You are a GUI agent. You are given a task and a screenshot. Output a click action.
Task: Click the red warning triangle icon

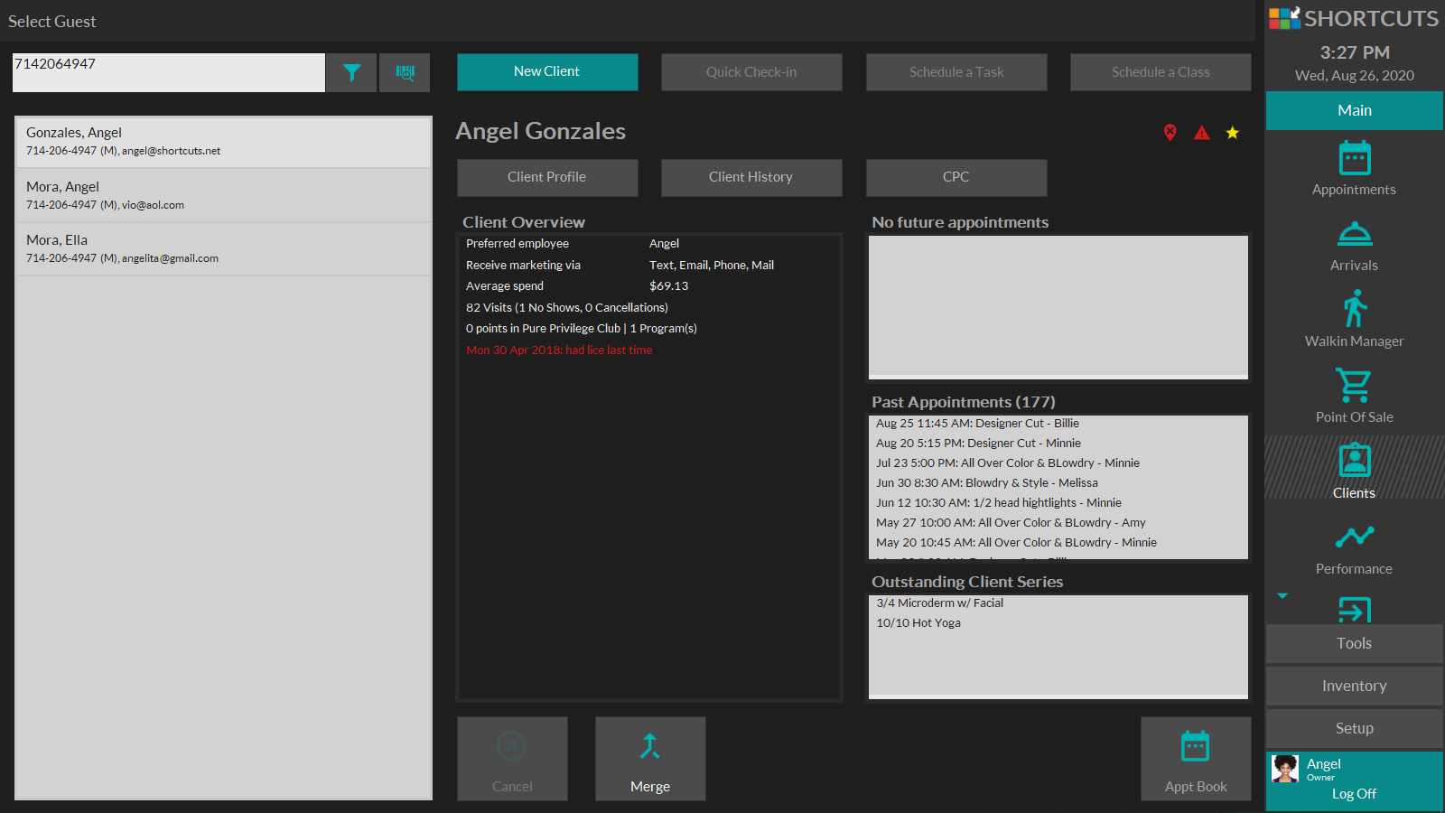[1201, 133]
